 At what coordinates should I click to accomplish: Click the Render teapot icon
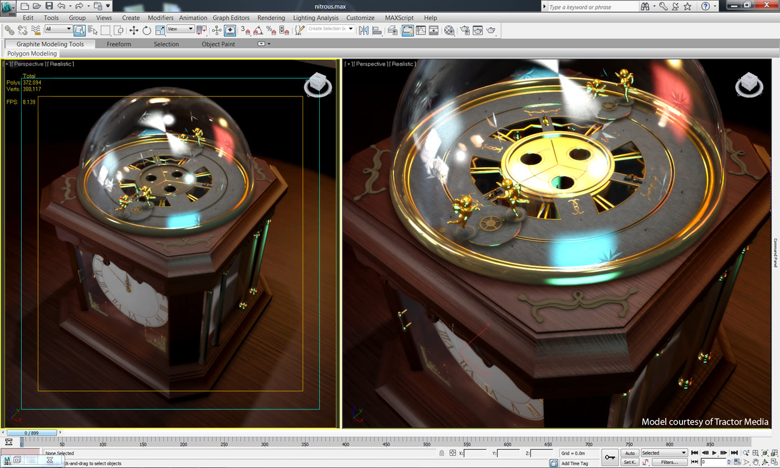tap(491, 30)
